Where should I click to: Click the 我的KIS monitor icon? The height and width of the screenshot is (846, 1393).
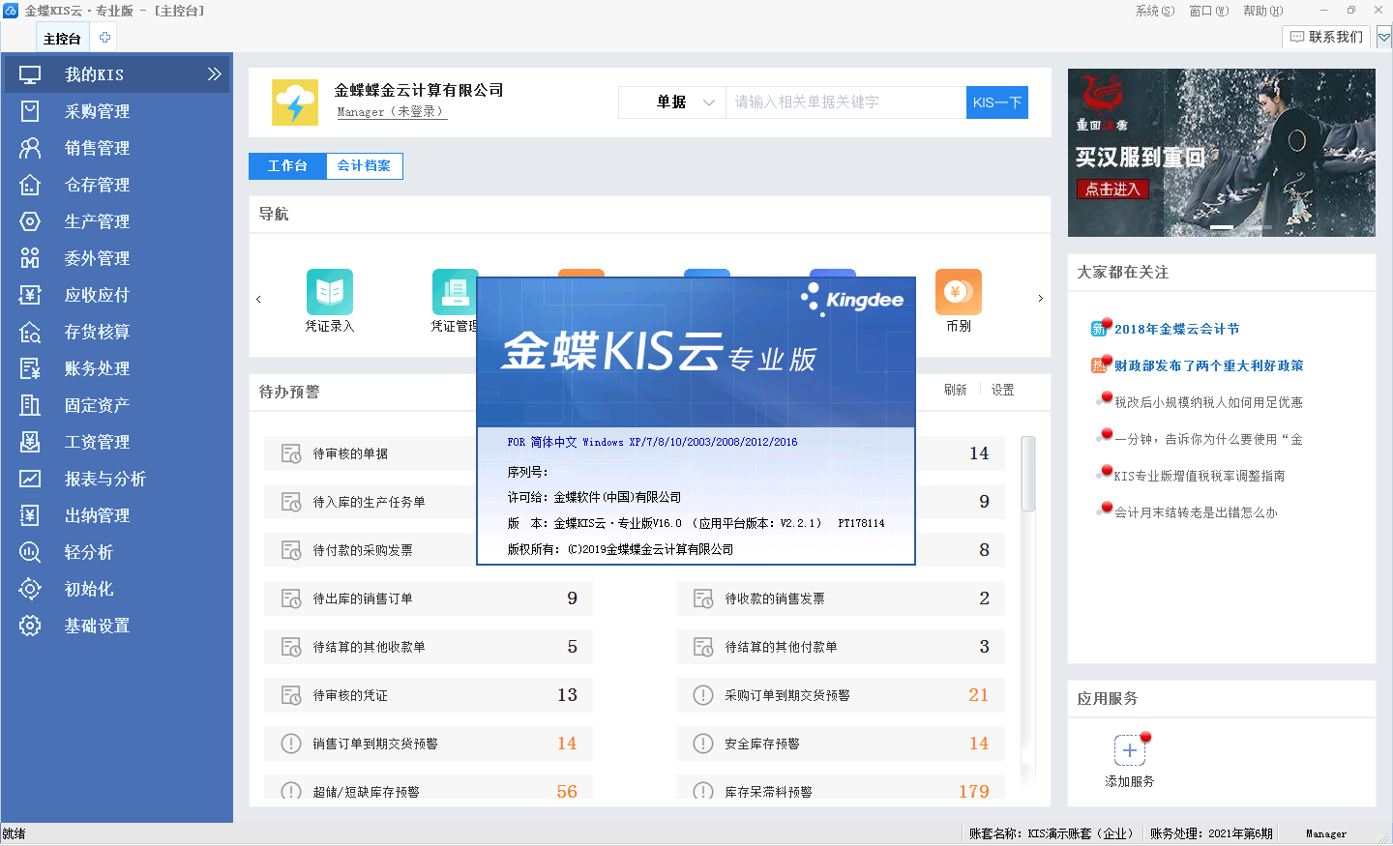(30, 74)
